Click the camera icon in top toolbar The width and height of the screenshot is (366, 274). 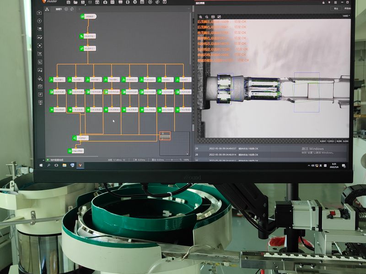tap(105, 2)
